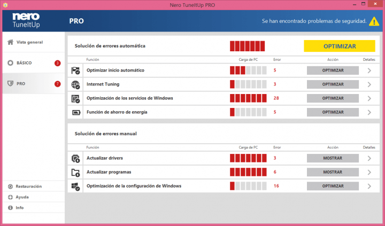Click MOSTRAR for Actualizar programas
Image resolution: width=385 pixels, height=226 pixels.
point(333,172)
